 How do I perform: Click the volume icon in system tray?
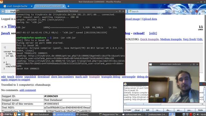(x=198, y=114)
